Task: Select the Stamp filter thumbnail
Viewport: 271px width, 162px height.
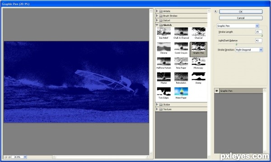Action: pyautogui.click(x=198, y=76)
